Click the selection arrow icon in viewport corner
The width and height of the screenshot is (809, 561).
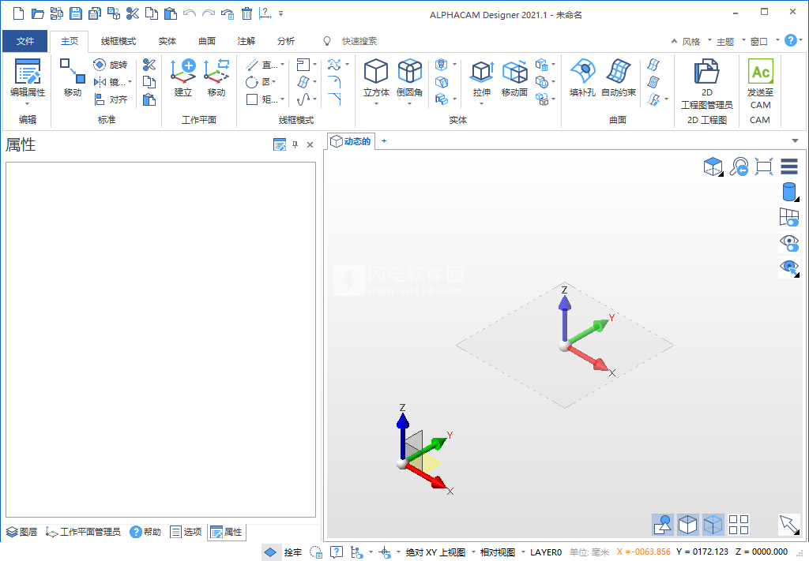coord(789,525)
